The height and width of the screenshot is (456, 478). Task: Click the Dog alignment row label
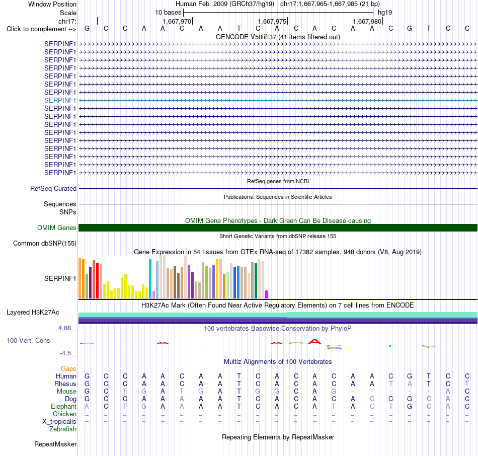(70, 399)
